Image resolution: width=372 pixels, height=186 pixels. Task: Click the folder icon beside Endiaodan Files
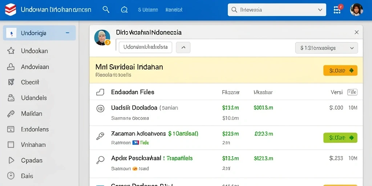click(x=100, y=92)
